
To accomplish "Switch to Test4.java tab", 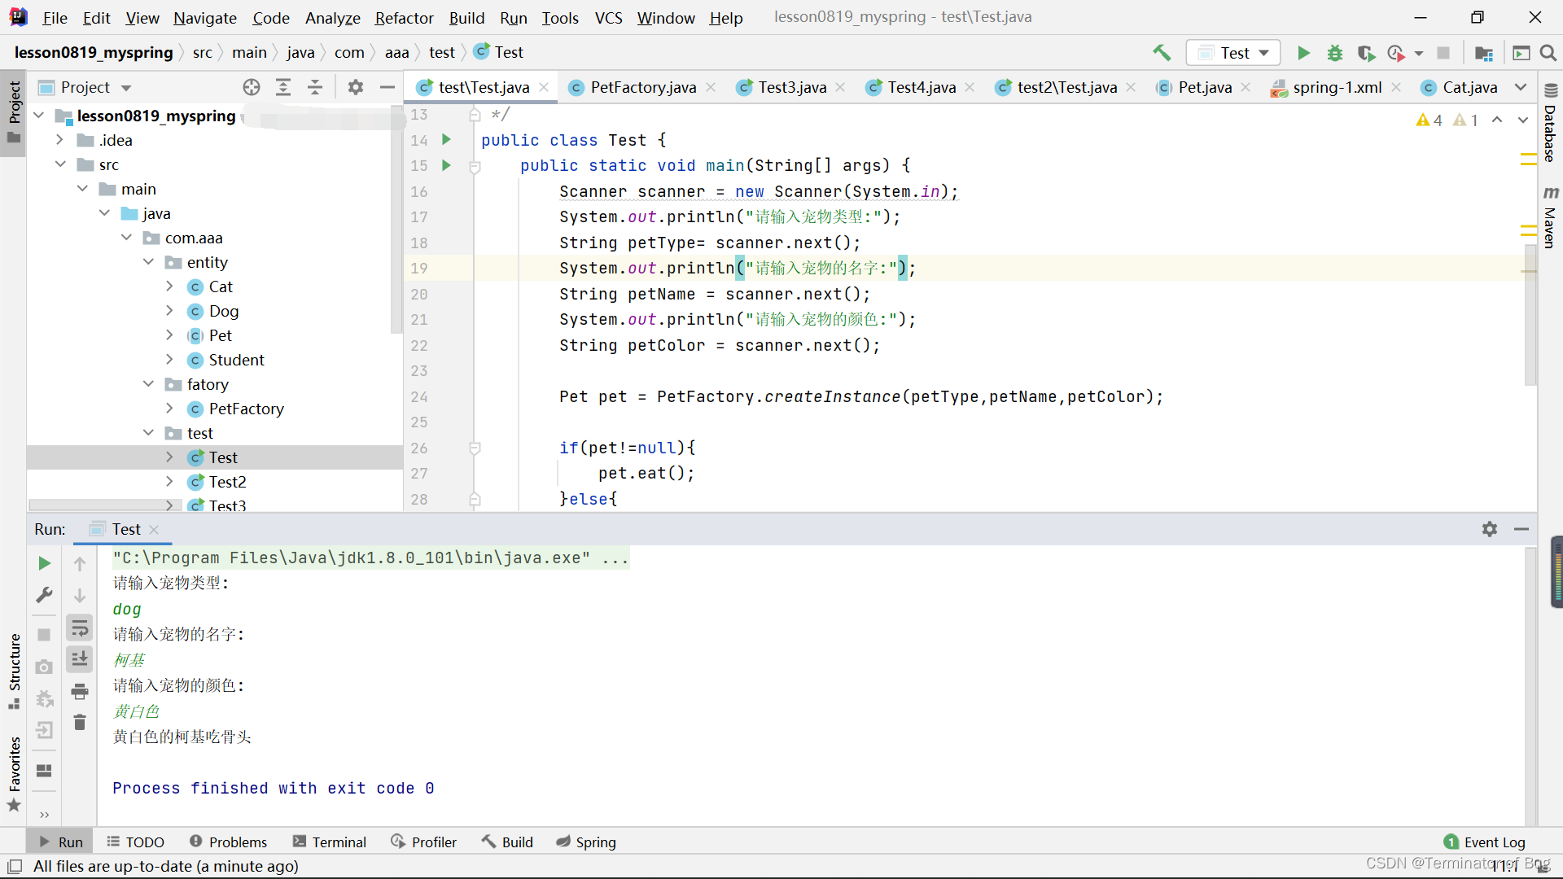I will 921,87.
